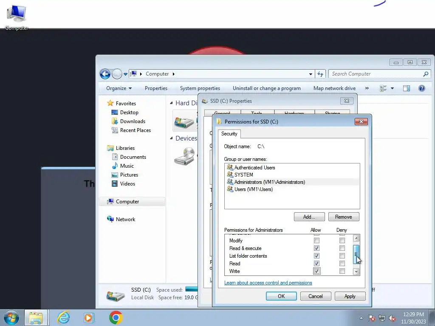Click the permissions list scrollbar thumb
This screenshot has height=326, width=435.
pyautogui.click(x=356, y=254)
